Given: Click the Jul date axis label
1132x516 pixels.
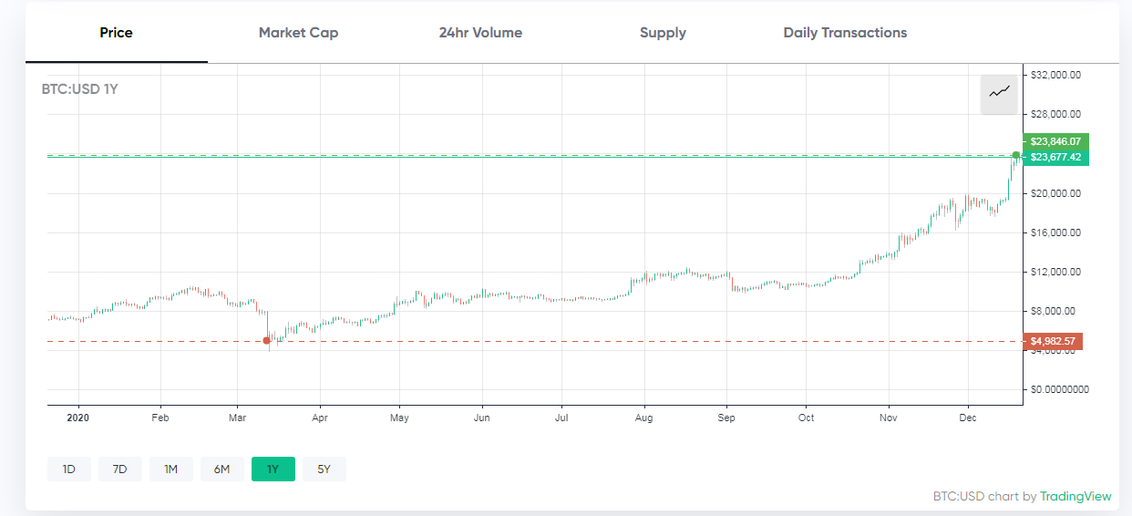Looking at the screenshot, I should tap(561, 418).
